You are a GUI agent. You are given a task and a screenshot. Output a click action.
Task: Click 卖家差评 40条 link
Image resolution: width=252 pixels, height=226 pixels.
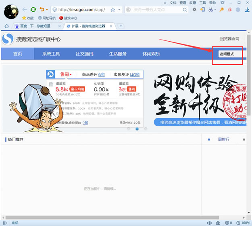(x=127, y=74)
